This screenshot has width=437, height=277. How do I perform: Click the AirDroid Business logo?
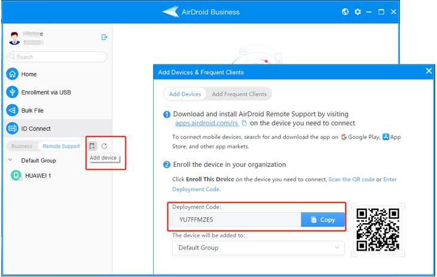tap(170, 12)
